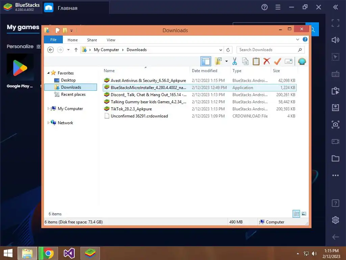Click the Up one level arrow
The width and height of the screenshot is (346, 260).
76,50
